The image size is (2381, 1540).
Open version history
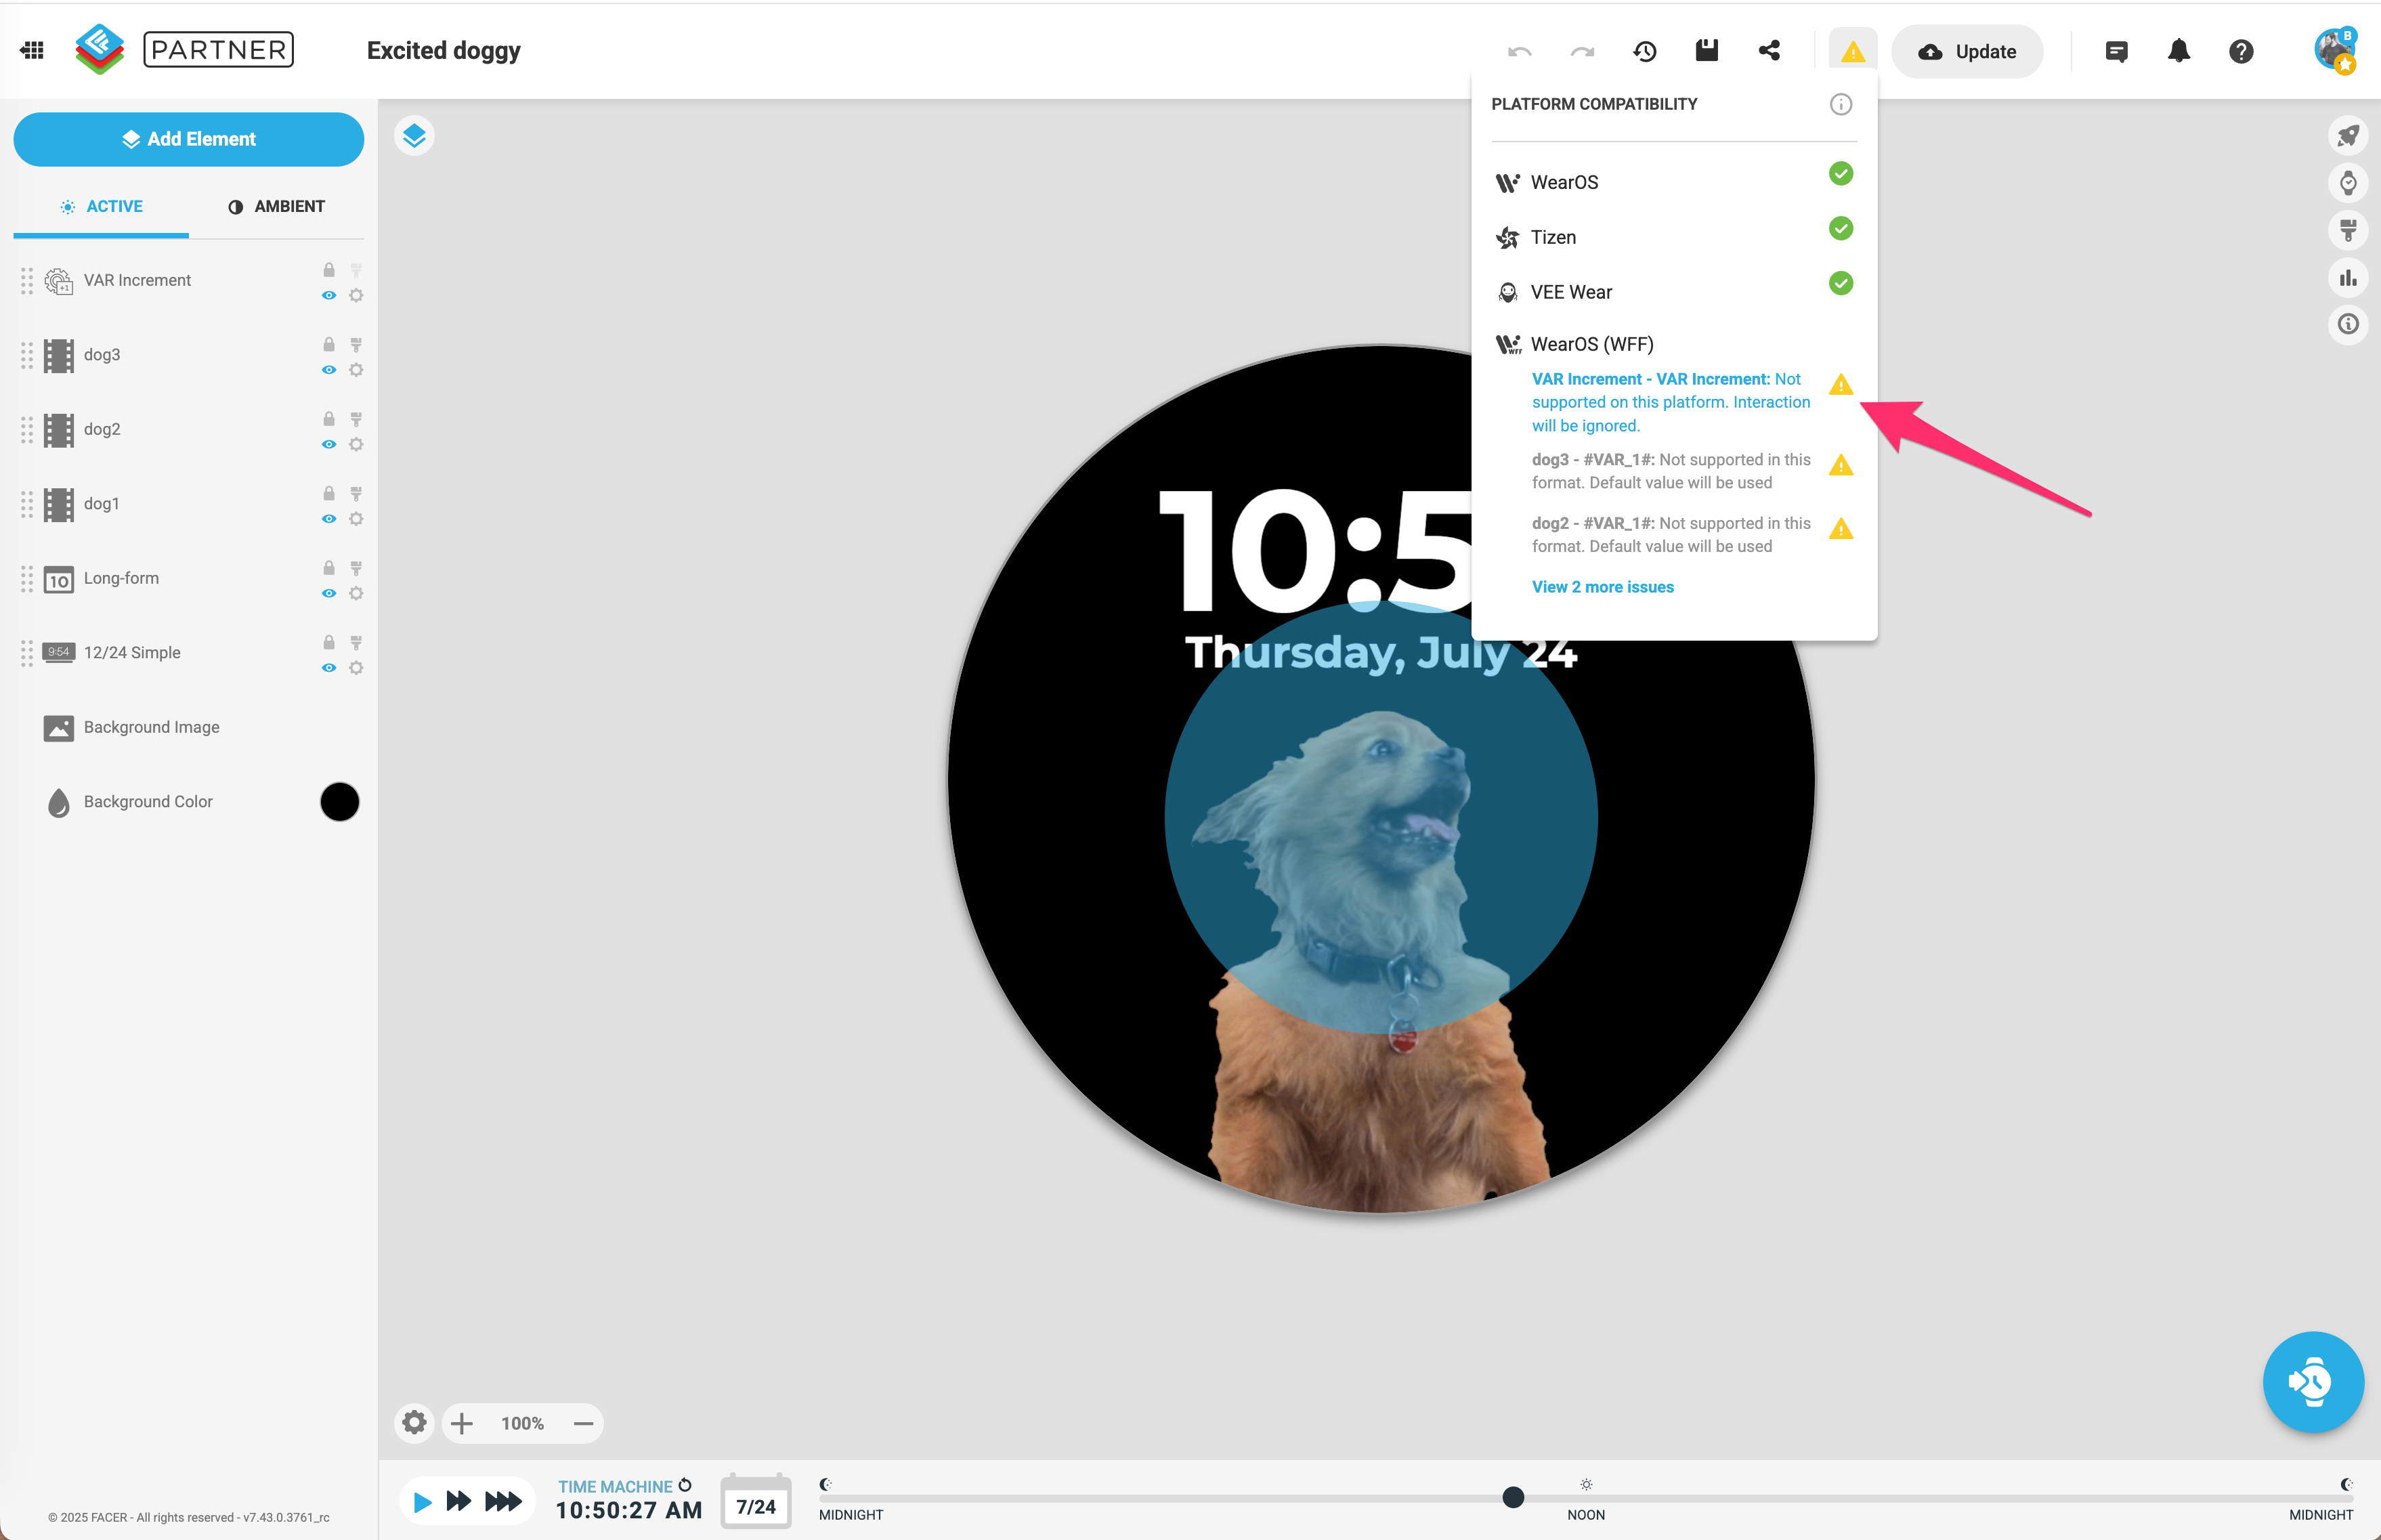coord(1645,51)
